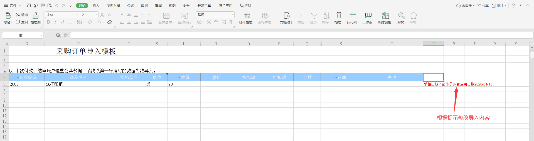Switch to the 数据 ribbon tab
This screenshot has height=141, width=534.
pos(144,6)
